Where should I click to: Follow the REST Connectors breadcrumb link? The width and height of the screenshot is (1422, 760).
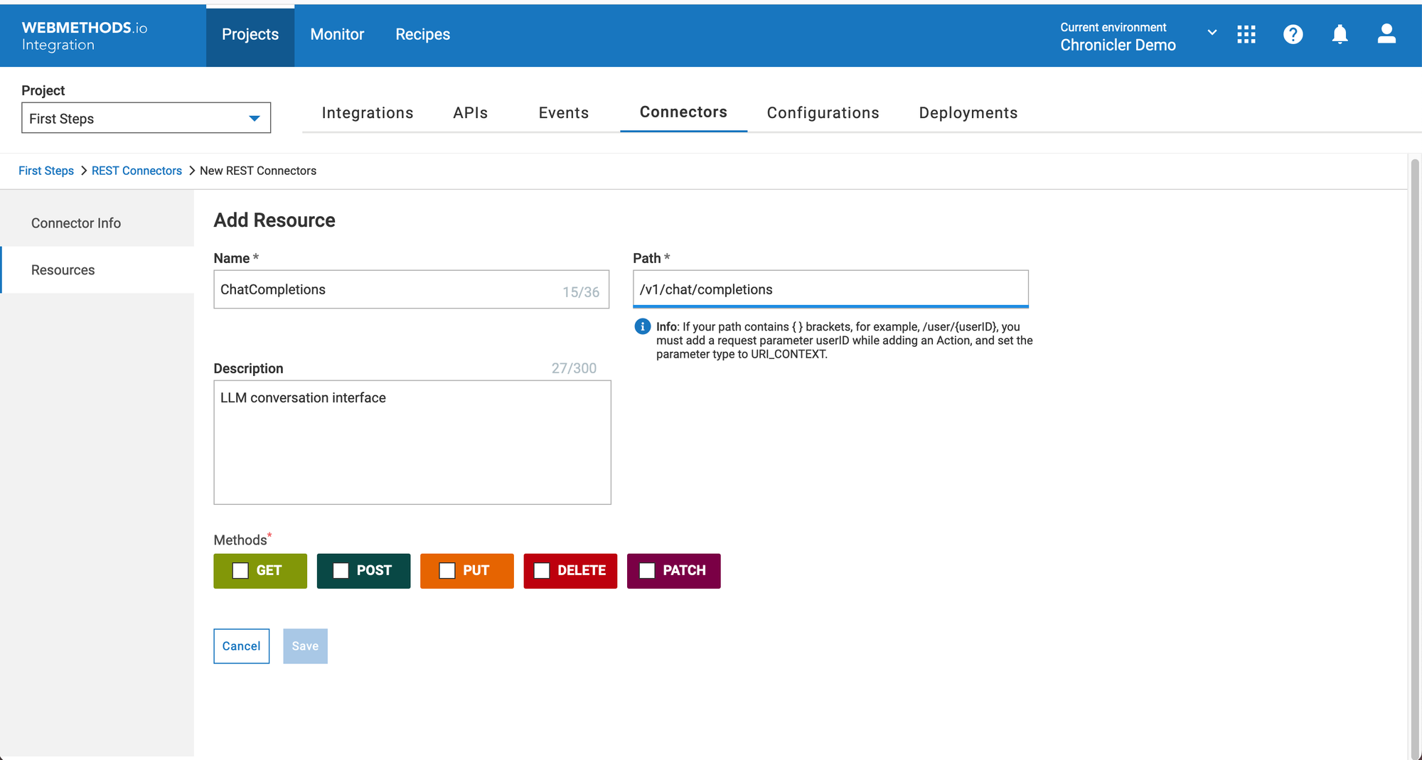pos(137,171)
